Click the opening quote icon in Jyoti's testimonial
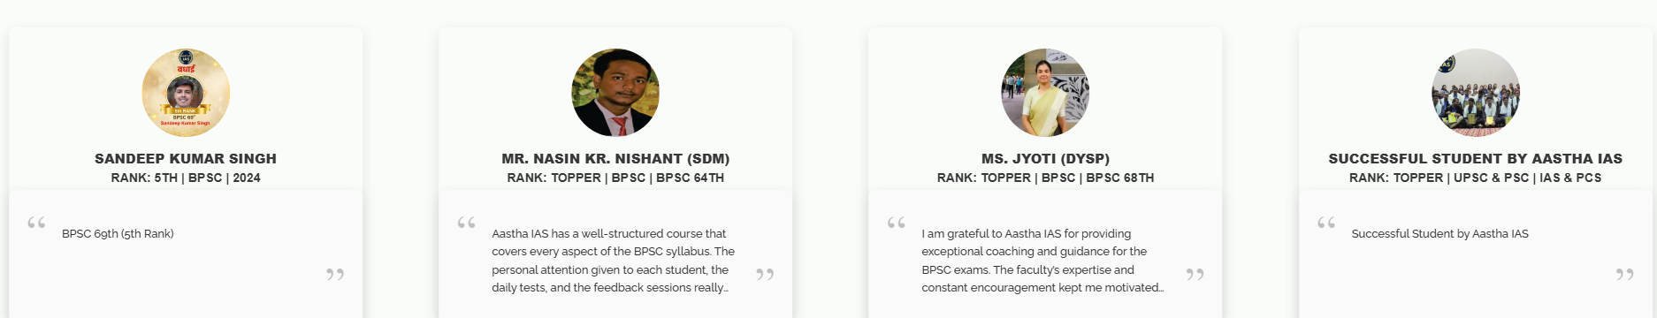 click(x=897, y=223)
